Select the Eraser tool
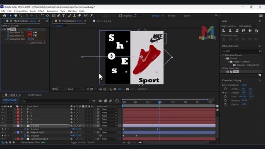The image size is (265, 149). coord(79,16)
